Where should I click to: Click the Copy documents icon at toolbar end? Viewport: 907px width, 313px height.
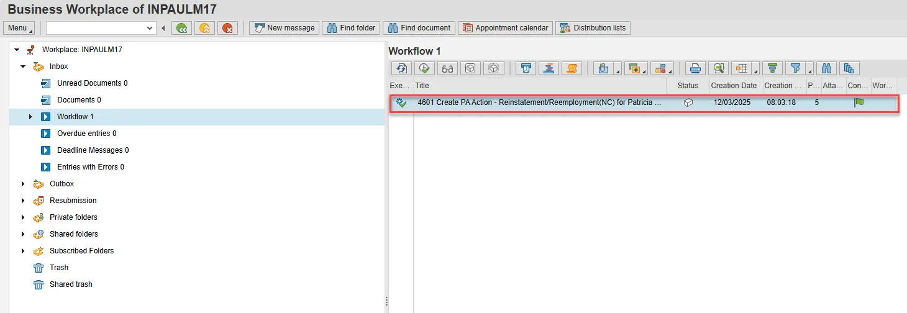pos(849,68)
